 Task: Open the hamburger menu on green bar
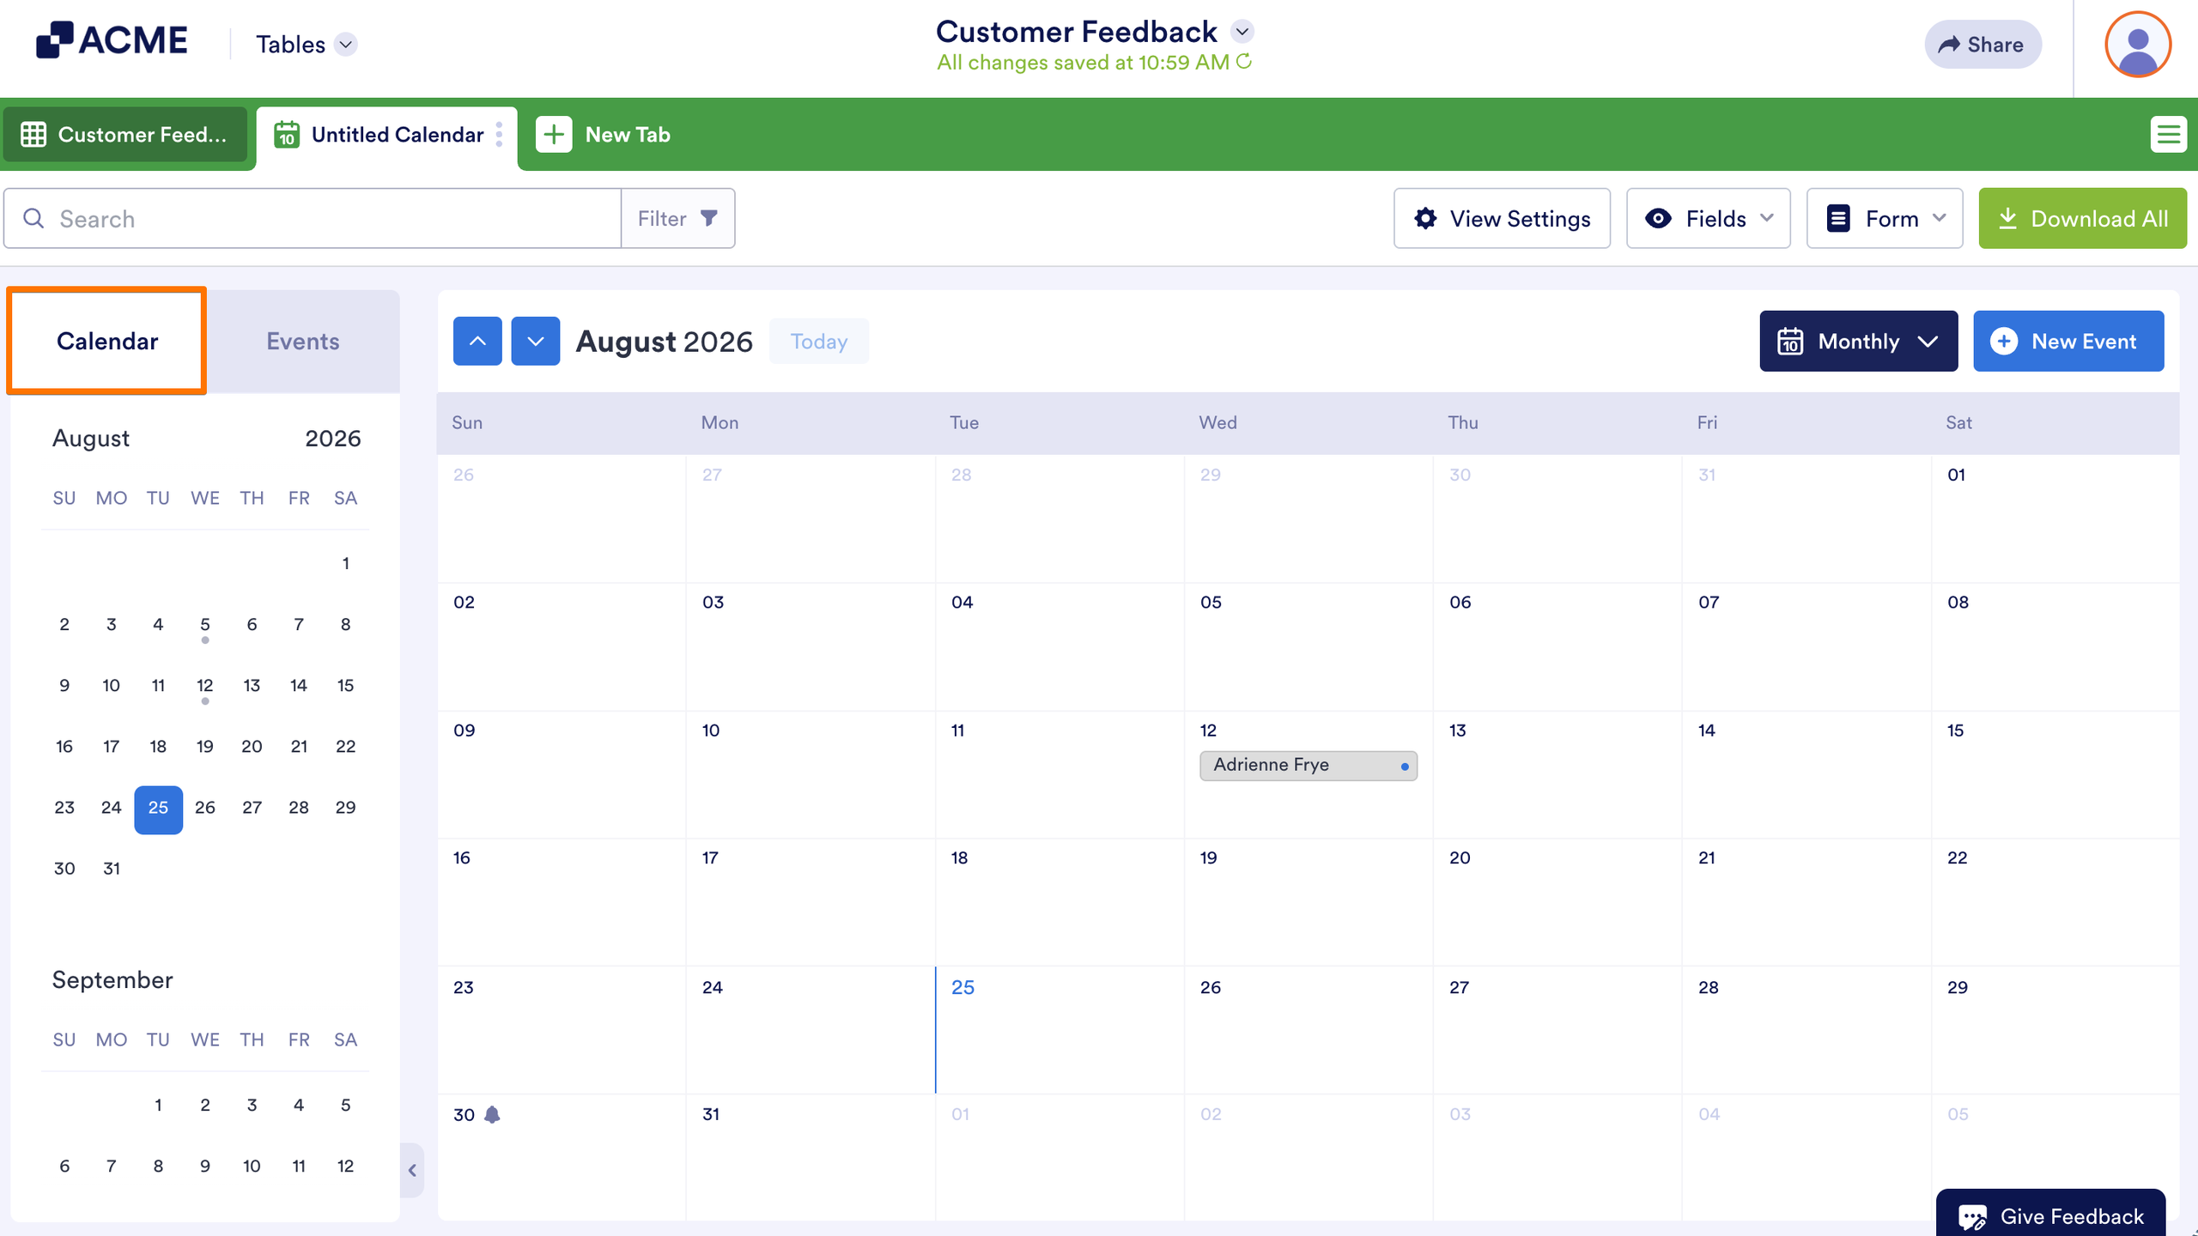(2168, 135)
